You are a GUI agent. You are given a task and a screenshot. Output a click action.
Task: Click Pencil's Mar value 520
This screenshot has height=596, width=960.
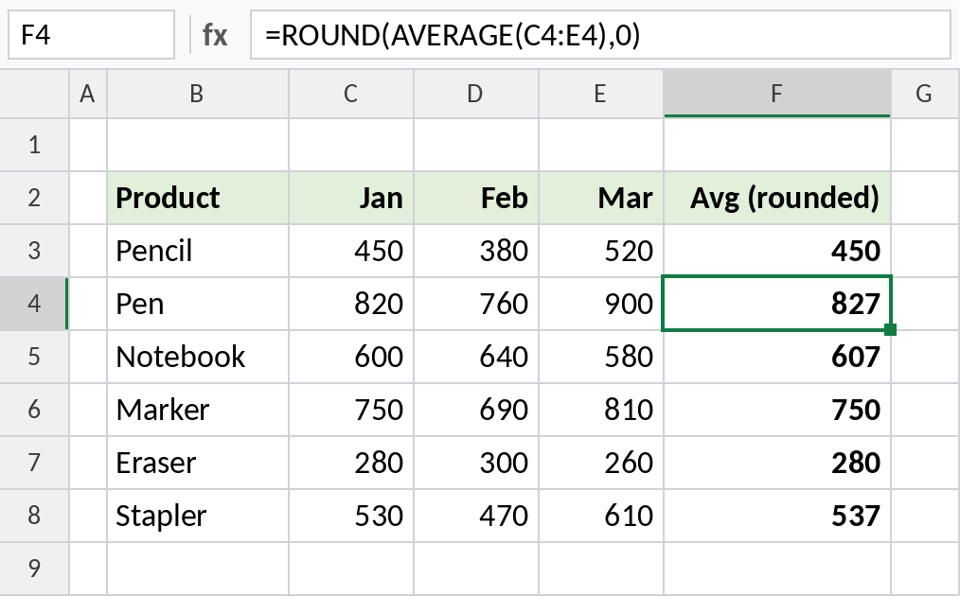tap(600, 251)
